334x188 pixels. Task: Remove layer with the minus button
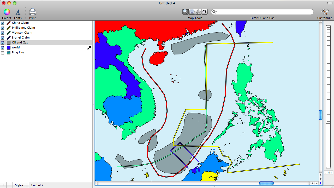pyautogui.click(x=9, y=185)
